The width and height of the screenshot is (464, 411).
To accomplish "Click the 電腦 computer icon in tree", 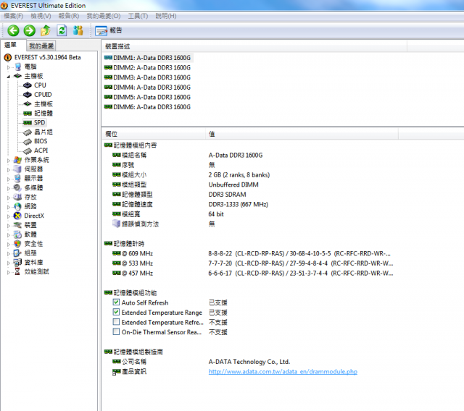I will click(17, 67).
